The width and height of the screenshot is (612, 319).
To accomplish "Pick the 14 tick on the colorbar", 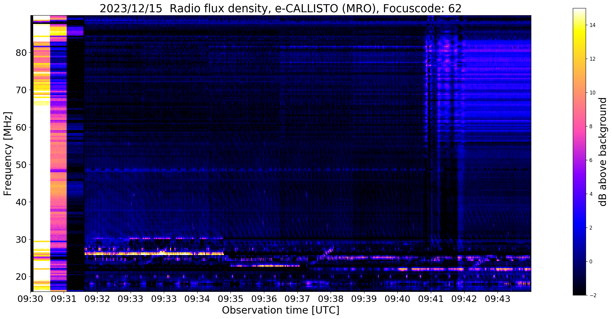I will click(592, 25).
